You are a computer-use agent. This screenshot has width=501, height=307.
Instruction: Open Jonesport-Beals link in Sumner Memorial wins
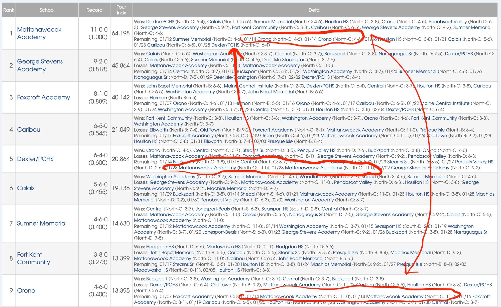pyautogui.click(x=212, y=209)
